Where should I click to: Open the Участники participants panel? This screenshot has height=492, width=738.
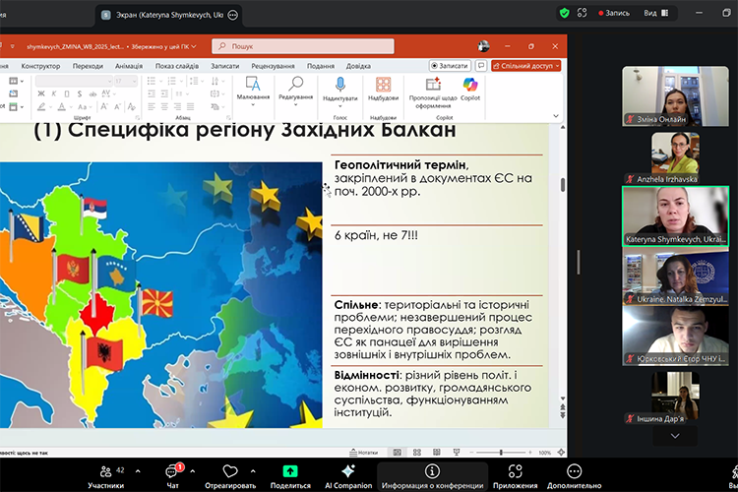click(x=104, y=471)
